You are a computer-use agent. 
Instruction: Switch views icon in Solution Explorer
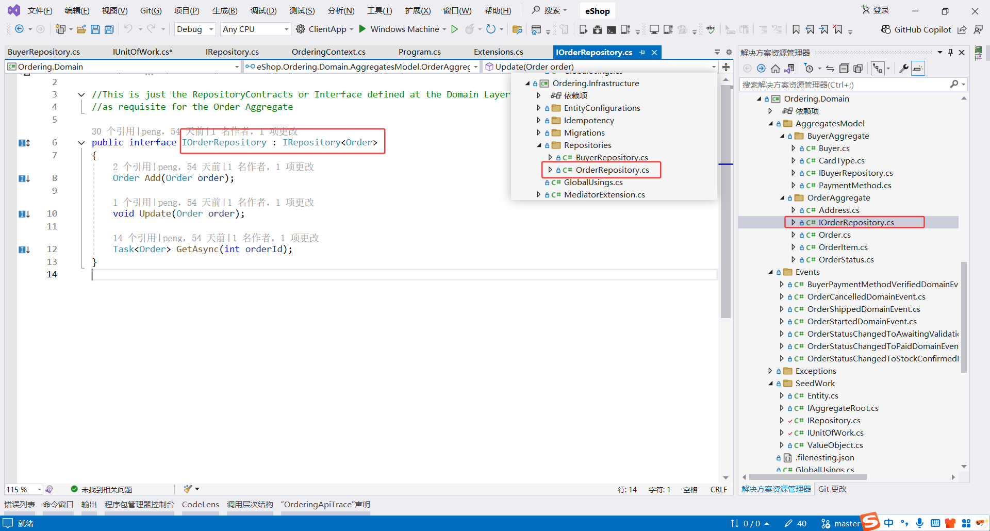789,69
